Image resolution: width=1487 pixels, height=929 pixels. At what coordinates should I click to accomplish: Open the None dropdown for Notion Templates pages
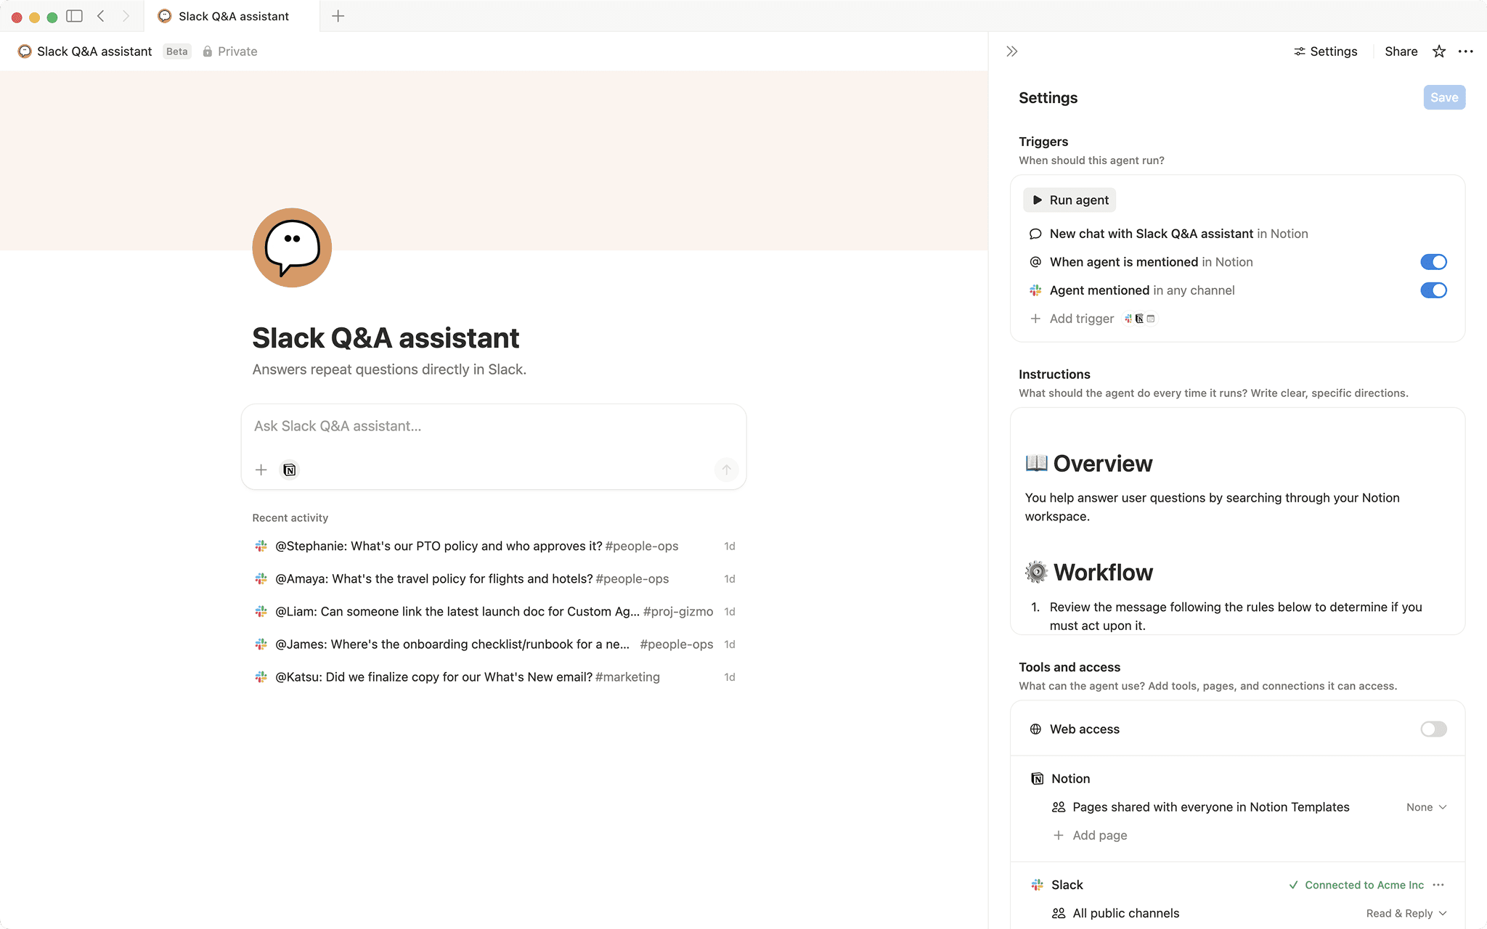click(x=1425, y=806)
